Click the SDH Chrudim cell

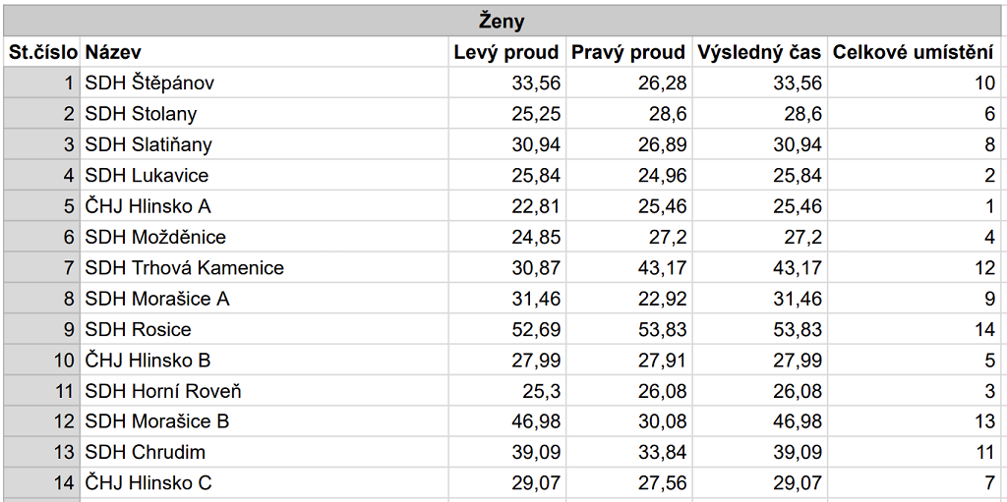pyautogui.click(x=264, y=453)
